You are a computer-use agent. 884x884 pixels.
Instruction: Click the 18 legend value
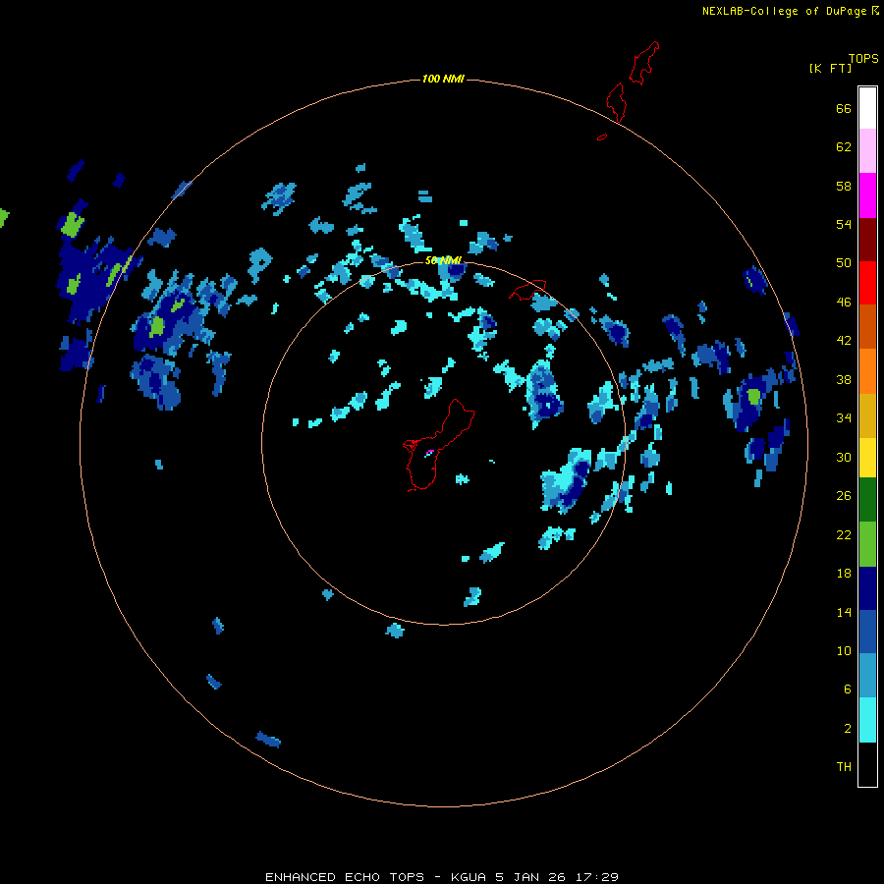(844, 574)
